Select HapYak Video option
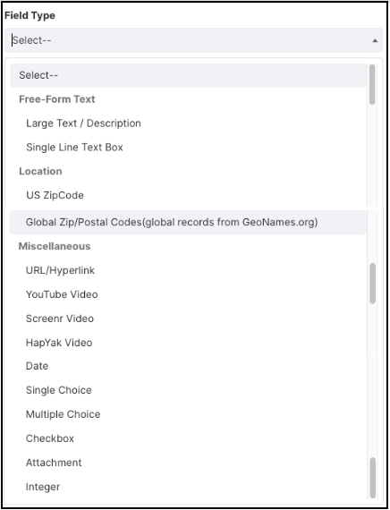Image resolution: width=390 pixels, height=510 pixels. tap(188, 343)
